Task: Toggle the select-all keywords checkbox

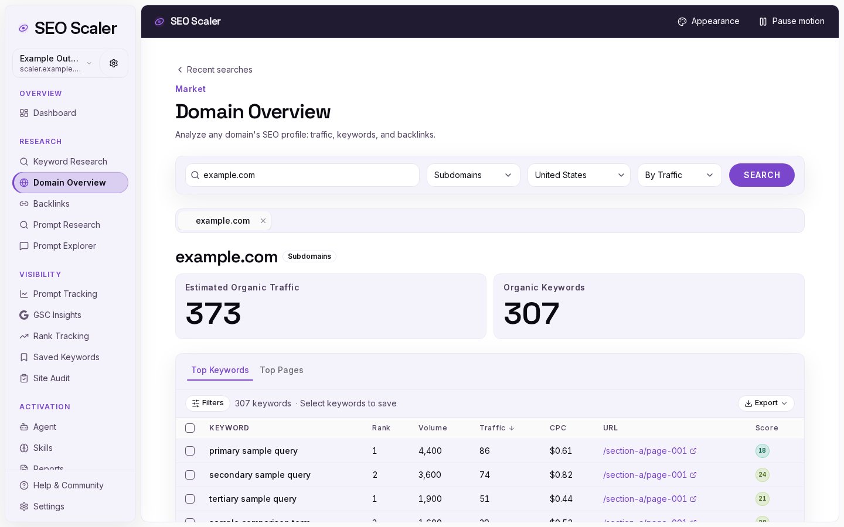Action: pos(190,428)
